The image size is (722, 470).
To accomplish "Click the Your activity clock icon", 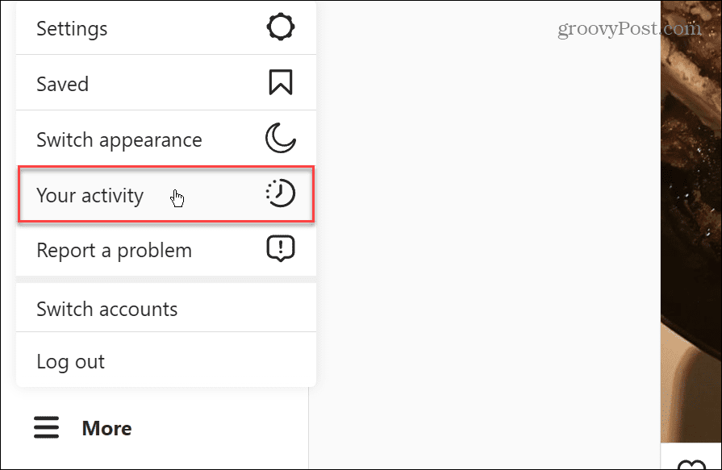I will point(281,193).
